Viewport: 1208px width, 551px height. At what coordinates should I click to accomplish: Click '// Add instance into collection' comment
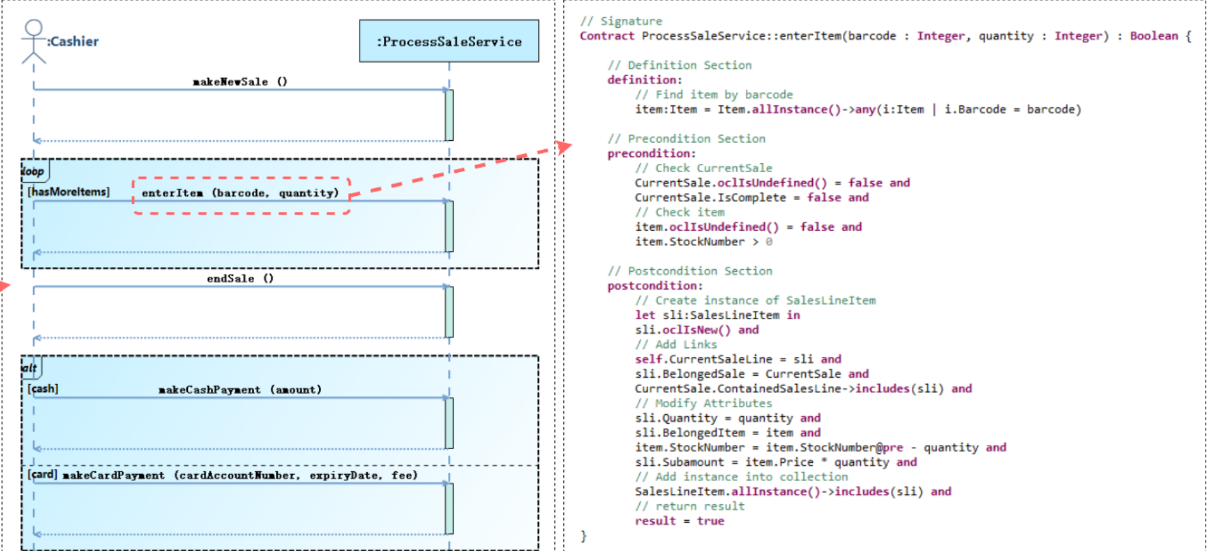742,477
